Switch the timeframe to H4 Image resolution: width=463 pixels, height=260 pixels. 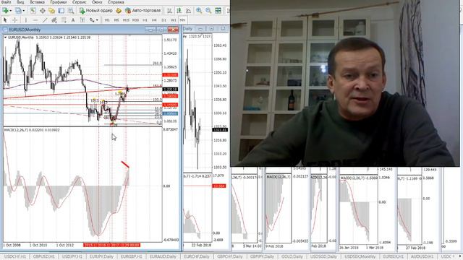(x=154, y=20)
